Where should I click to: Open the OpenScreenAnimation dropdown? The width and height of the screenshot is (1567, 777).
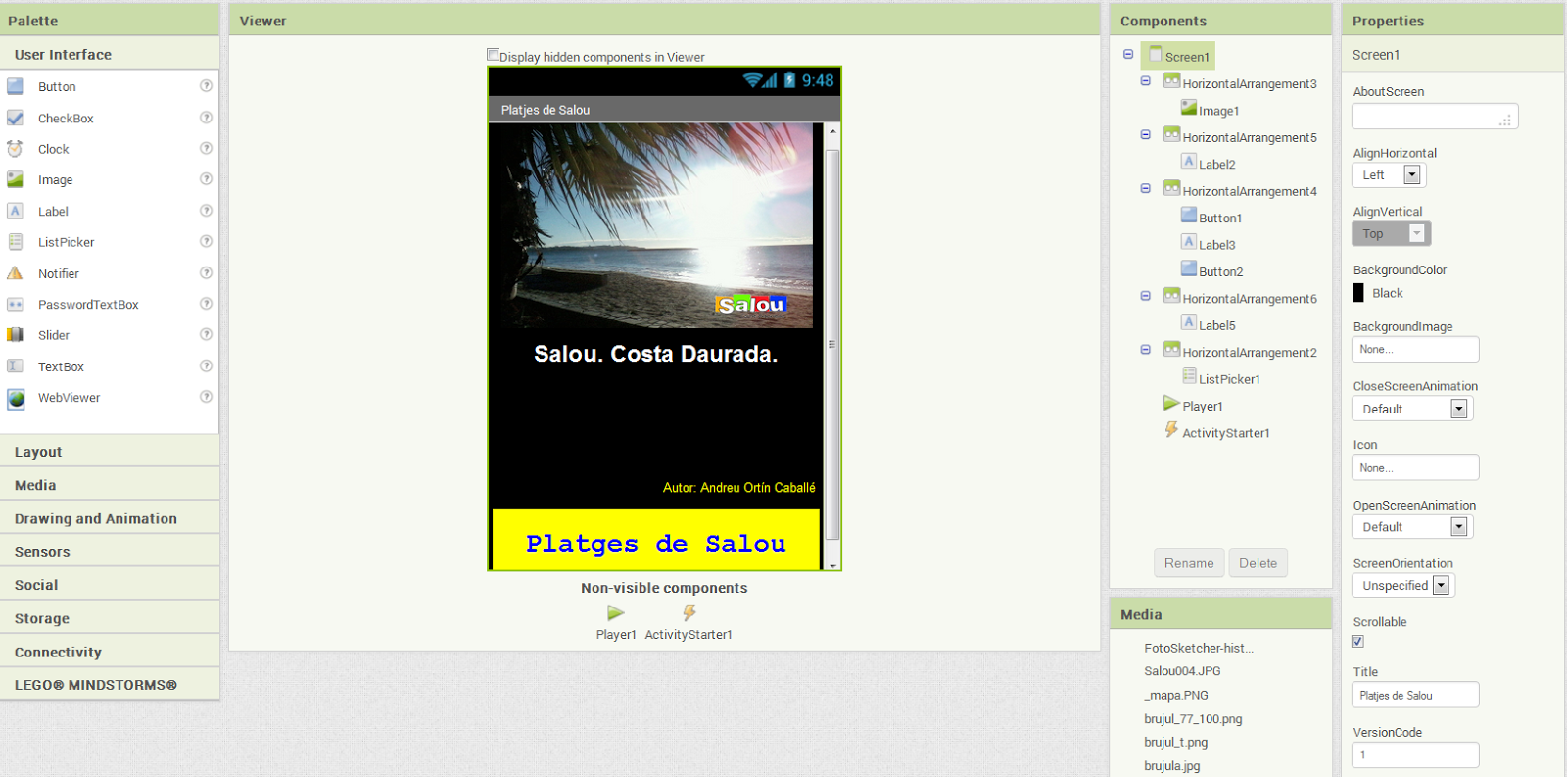click(x=1412, y=527)
